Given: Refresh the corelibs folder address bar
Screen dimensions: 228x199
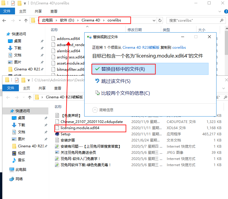Looking at the screenshot, I should click(x=160, y=21).
